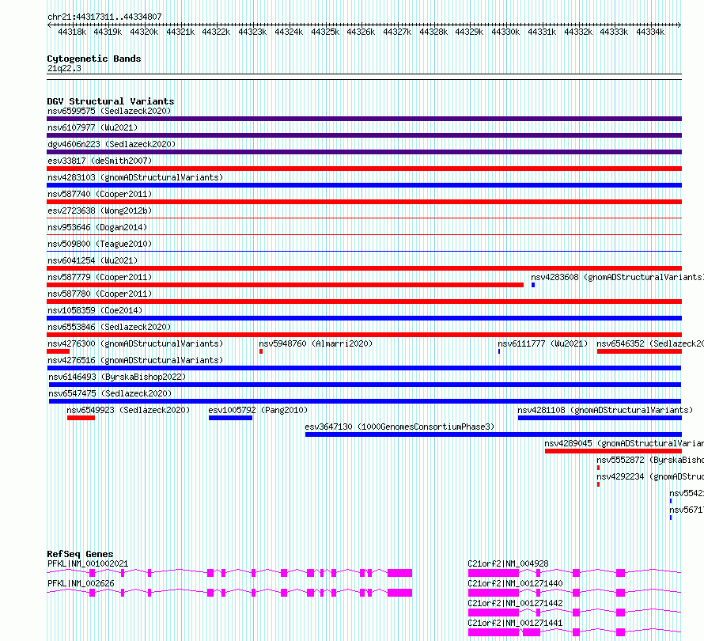Select the esv3647130 1000Genomes blue bar
Screen dimensions: 704x641
point(494,434)
